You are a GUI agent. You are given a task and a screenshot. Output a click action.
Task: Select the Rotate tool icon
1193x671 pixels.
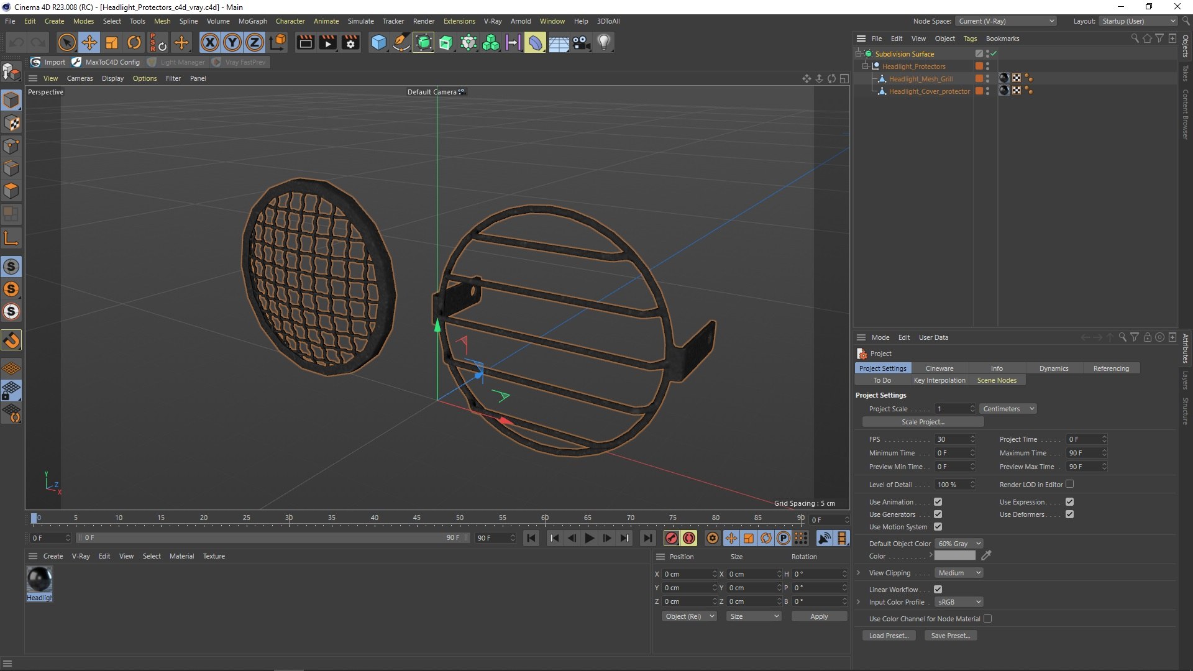(134, 42)
